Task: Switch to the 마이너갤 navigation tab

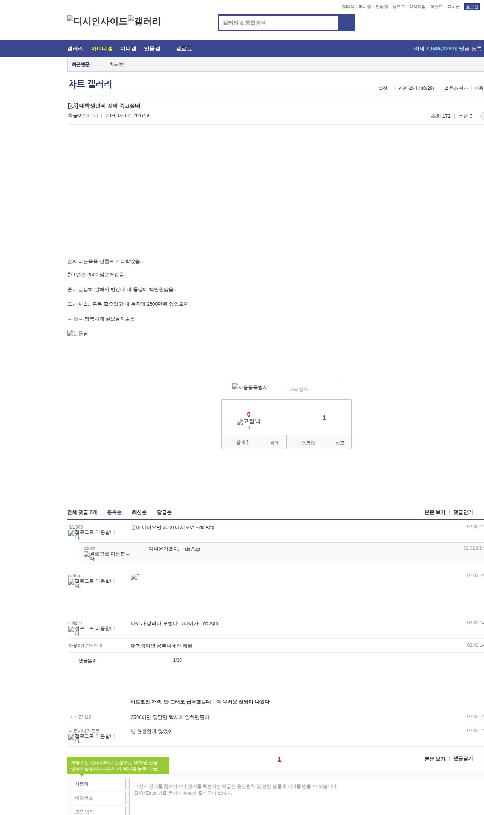Action: (102, 49)
